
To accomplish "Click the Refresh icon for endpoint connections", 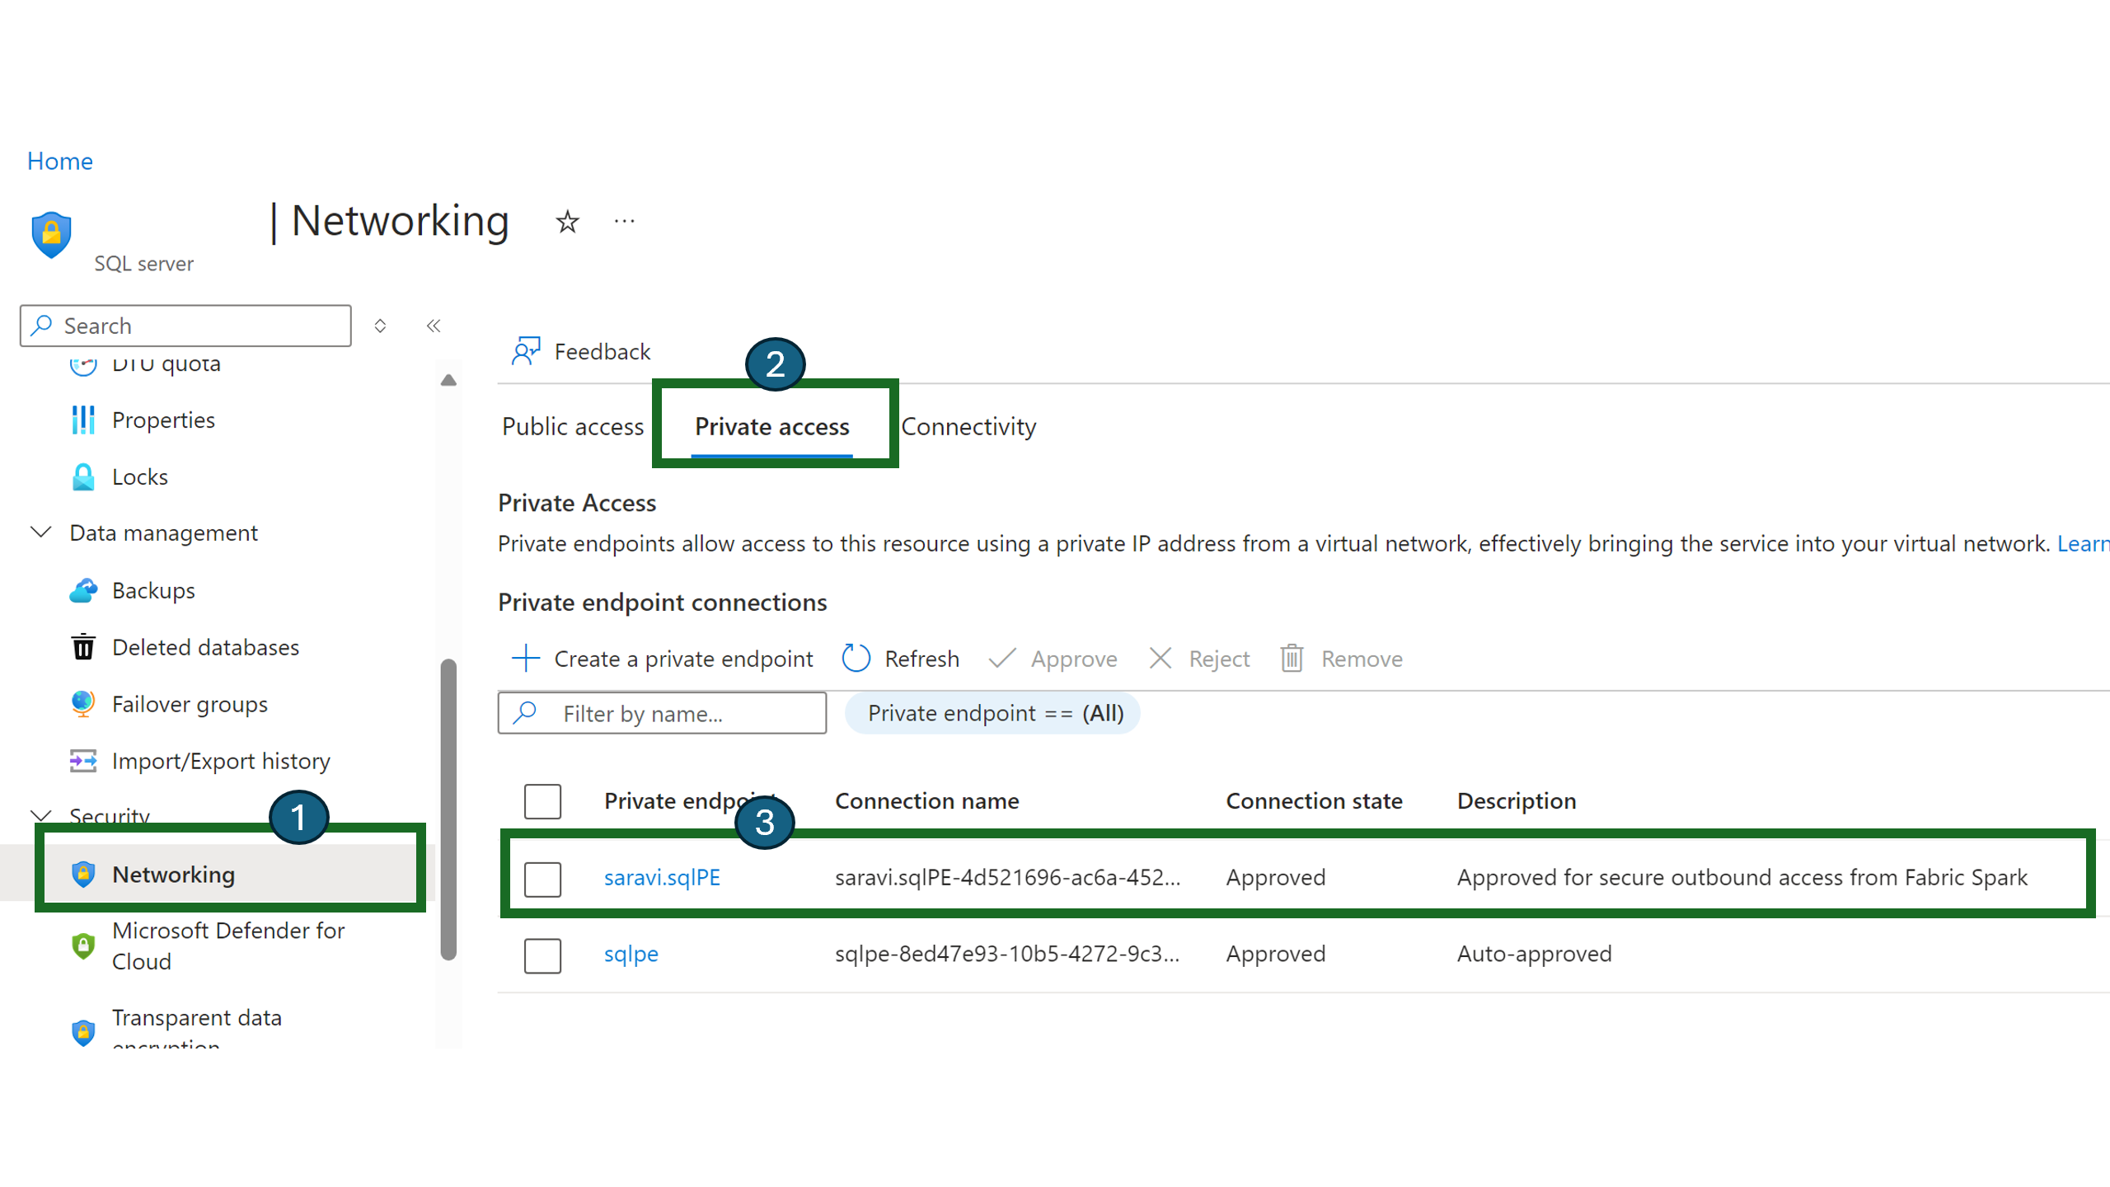I will [x=856, y=658].
